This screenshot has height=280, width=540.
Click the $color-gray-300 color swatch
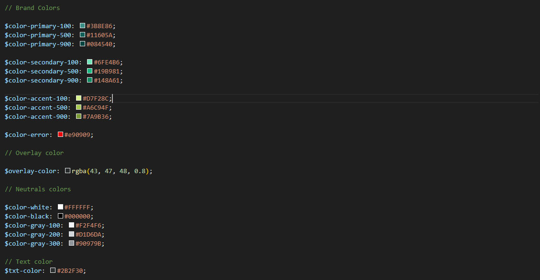coord(72,243)
